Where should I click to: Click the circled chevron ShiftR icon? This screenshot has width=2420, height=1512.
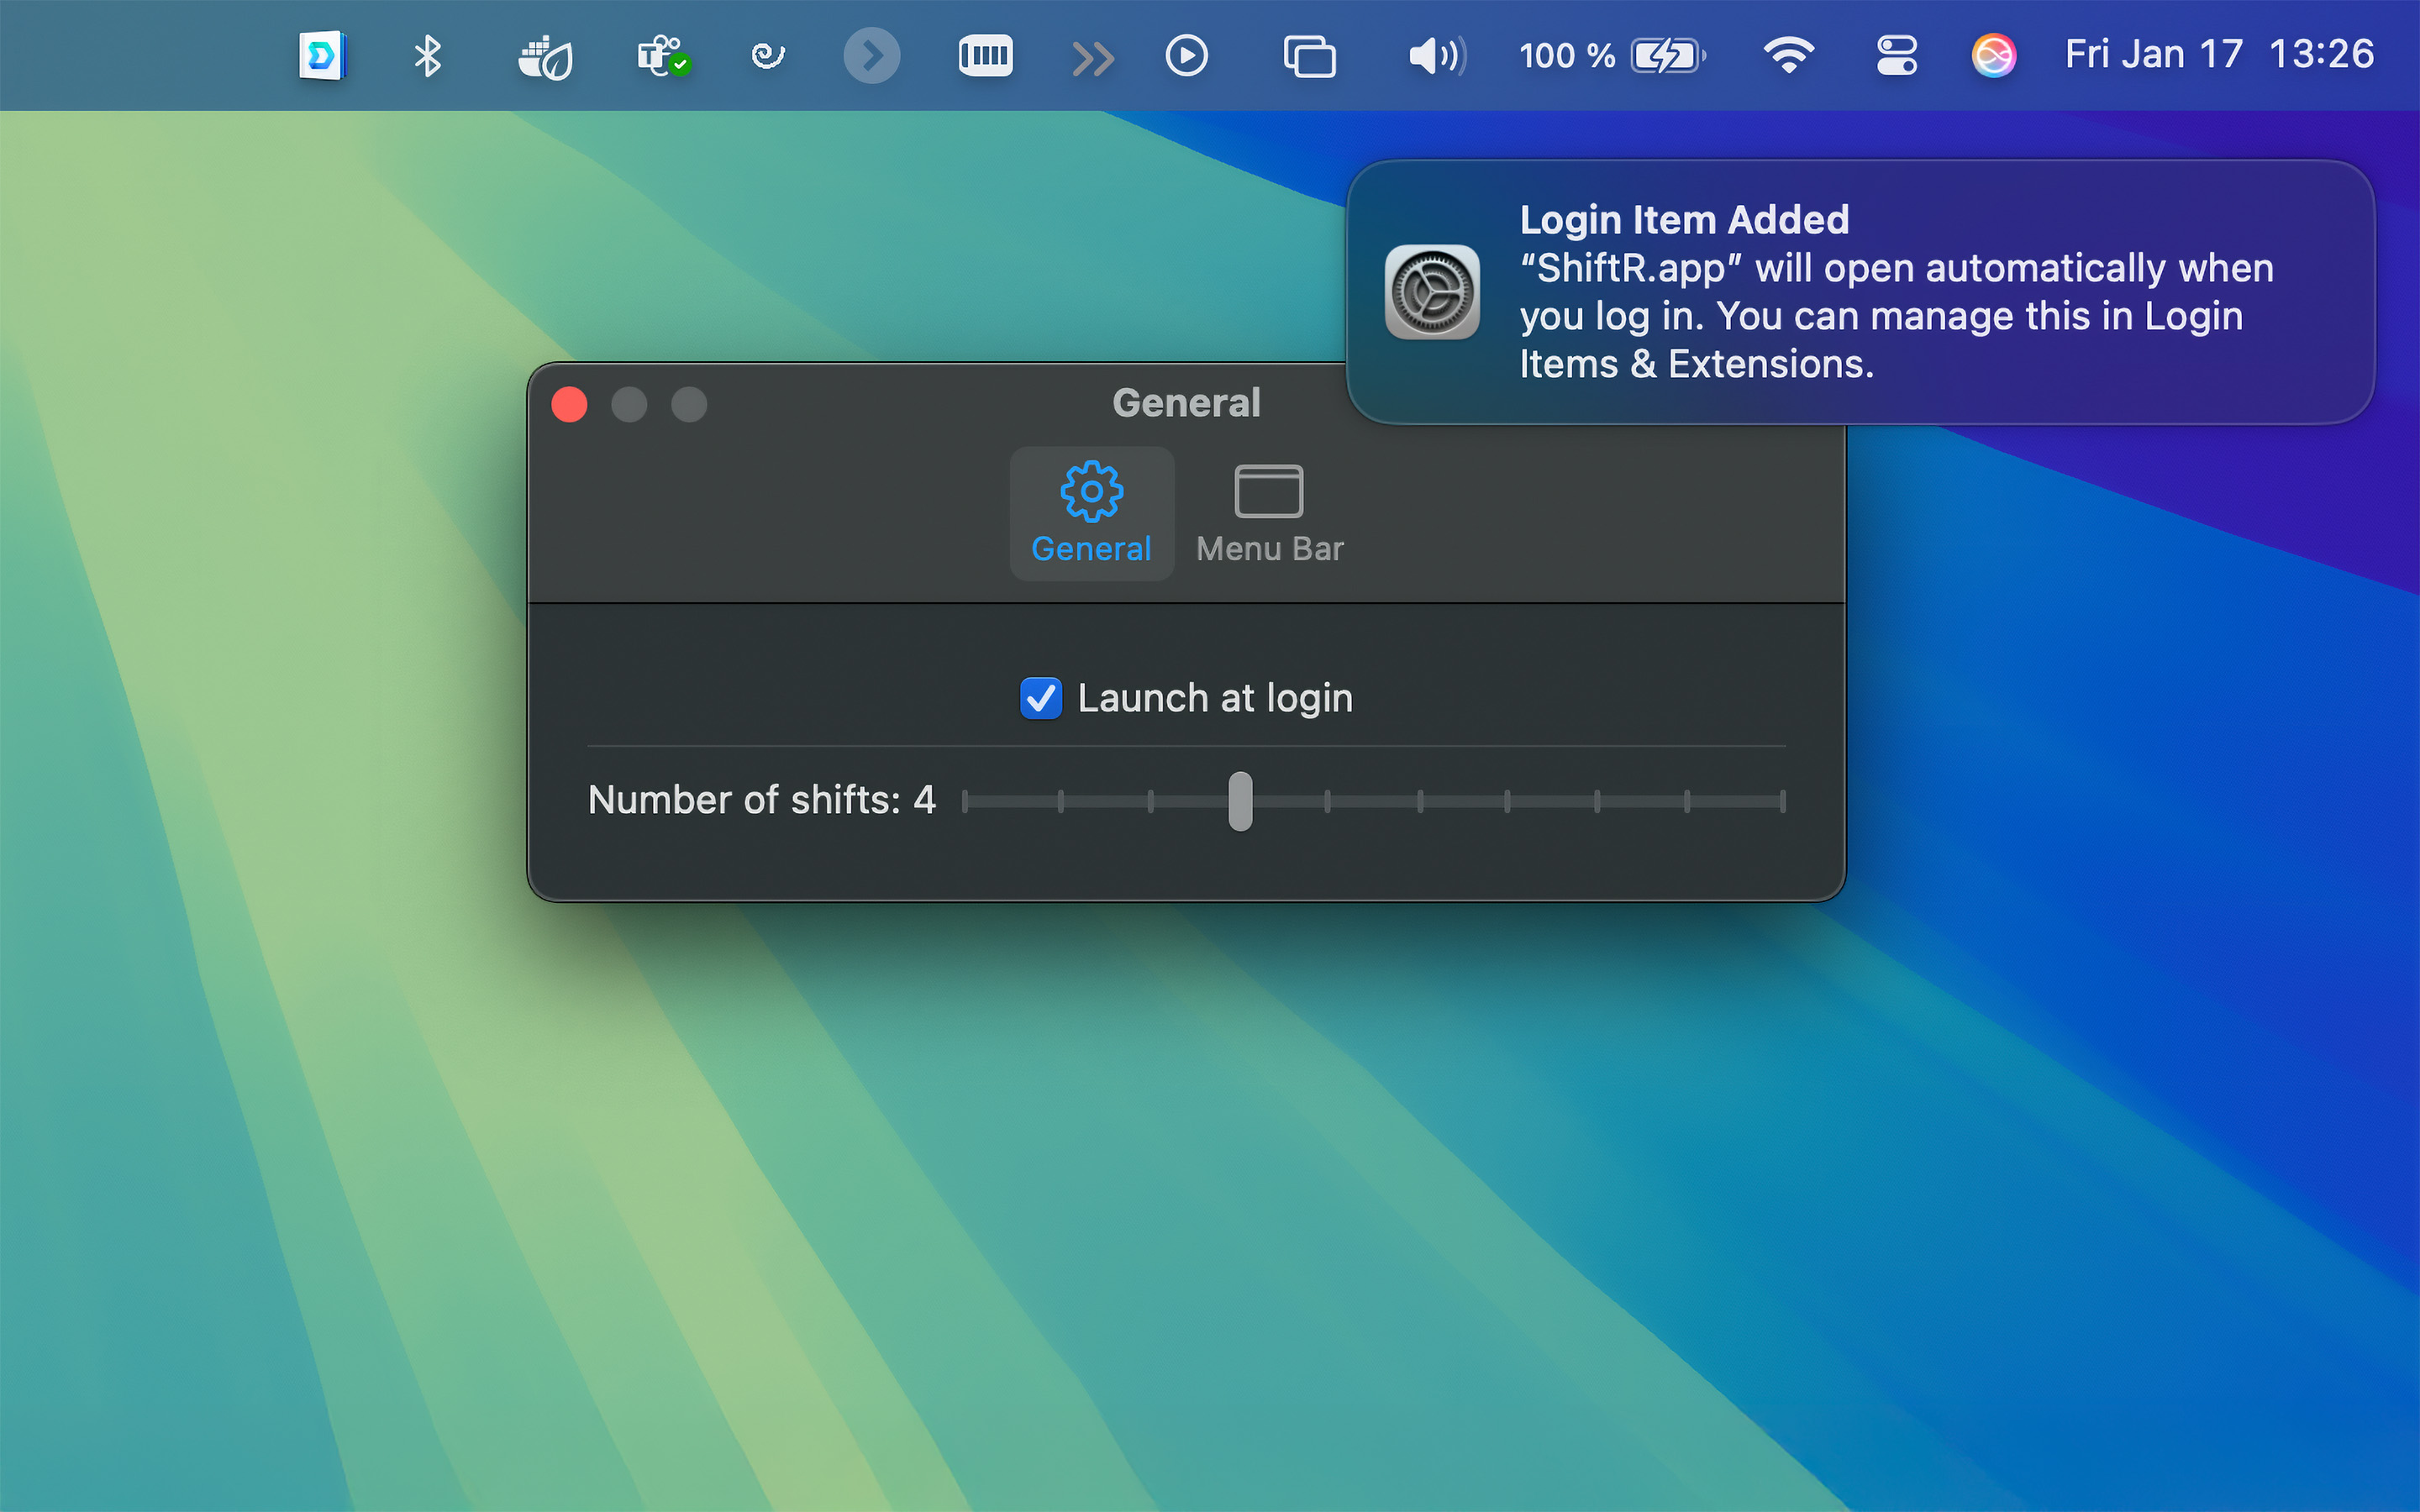click(872, 56)
